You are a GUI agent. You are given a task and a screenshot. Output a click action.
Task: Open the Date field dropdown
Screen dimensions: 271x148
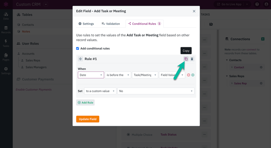pyautogui.click(x=91, y=75)
